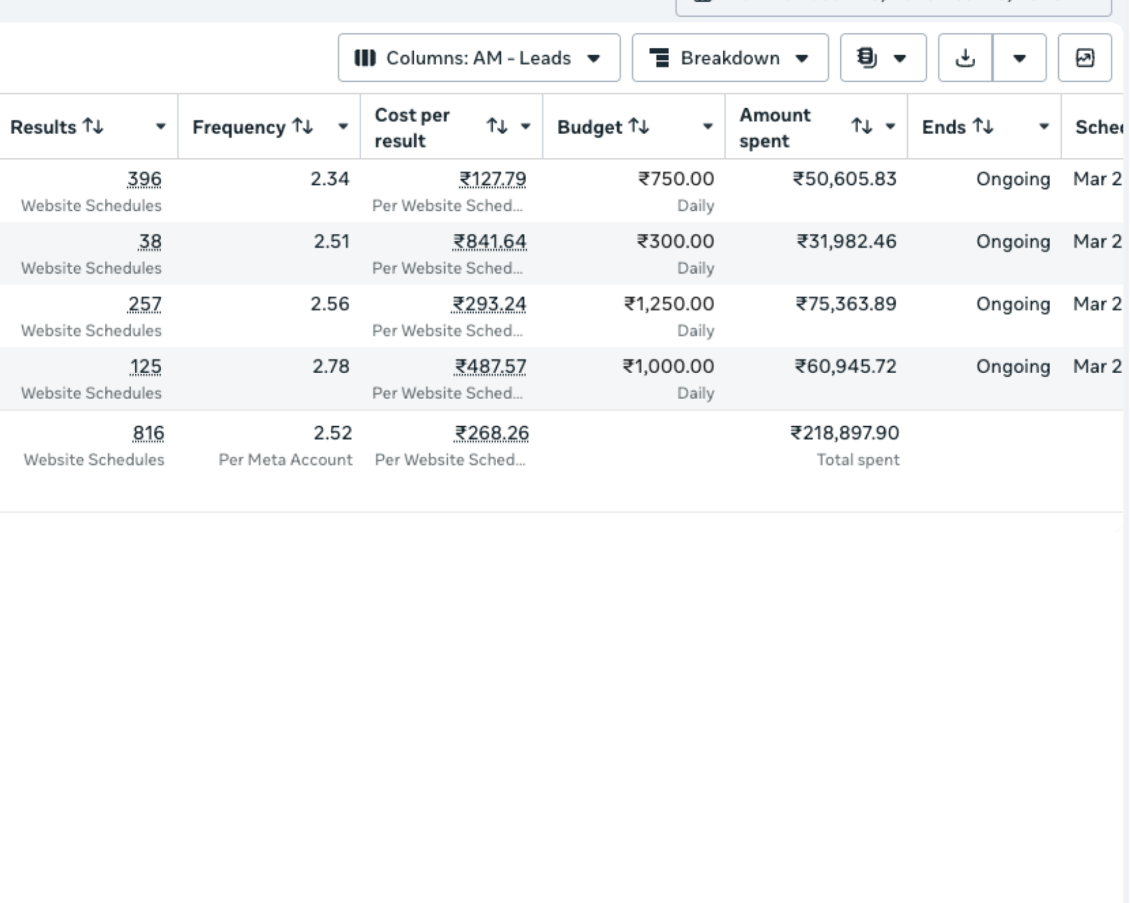Click the Cost per result header label

coord(412,128)
